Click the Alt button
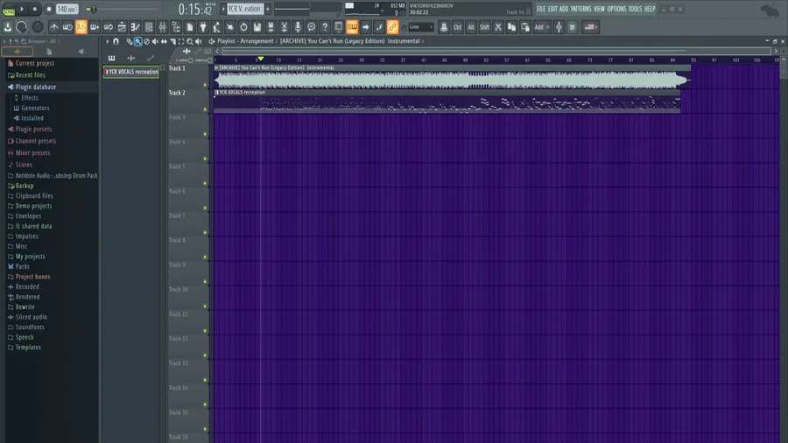The height and width of the screenshot is (443, 788). (471, 27)
